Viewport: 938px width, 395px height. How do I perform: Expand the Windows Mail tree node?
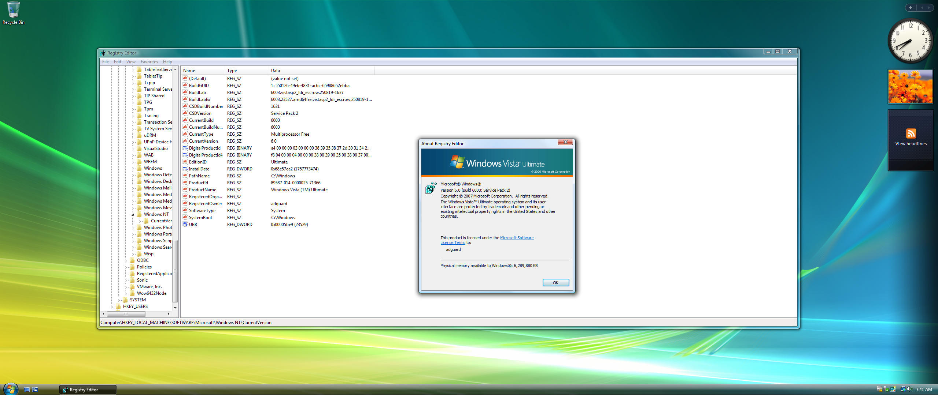pyautogui.click(x=133, y=188)
